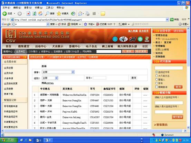Open the 会员注册 sidebar link
This screenshot has width=191, height=143.
pyautogui.click(x=9, y=68)
